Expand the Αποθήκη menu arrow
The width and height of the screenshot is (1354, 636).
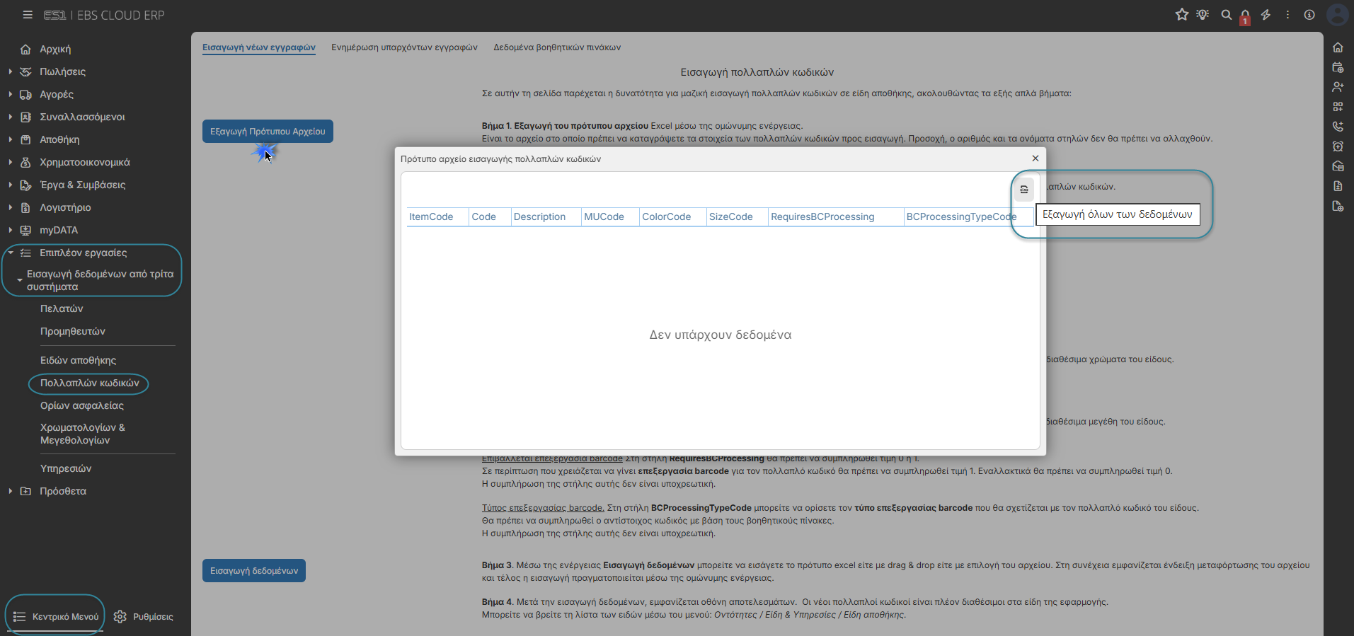10,139
